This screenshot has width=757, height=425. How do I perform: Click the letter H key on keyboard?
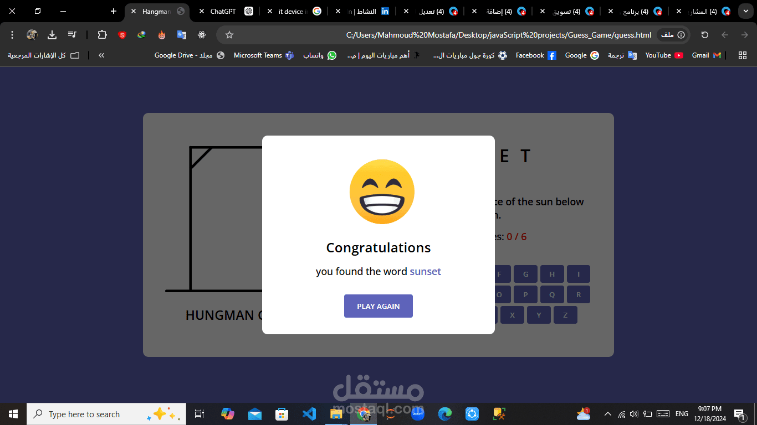point(552,274)
